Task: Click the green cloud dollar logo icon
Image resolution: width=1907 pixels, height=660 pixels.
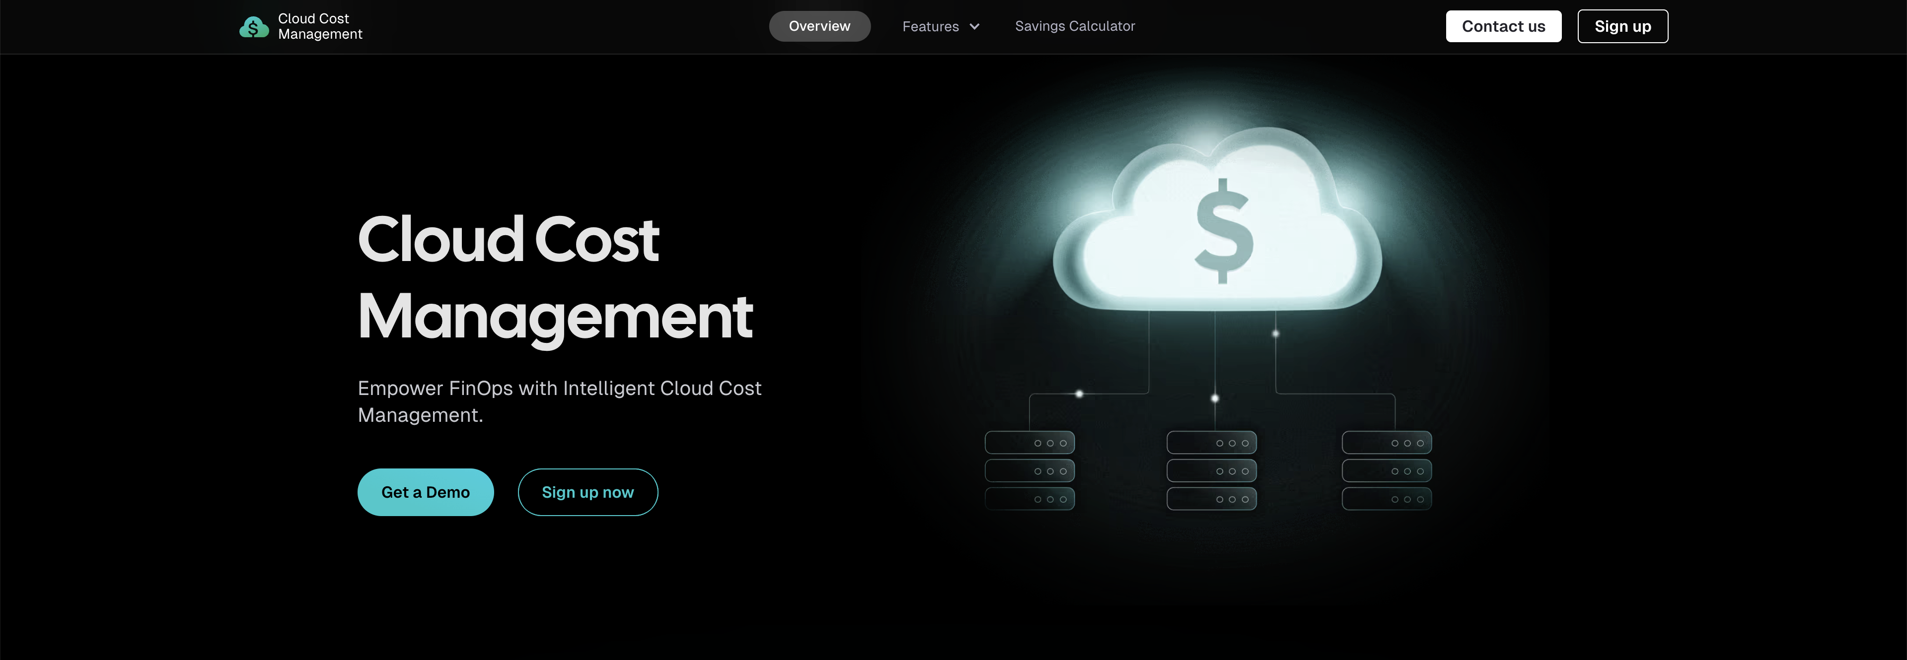Action: coord(253,27)
